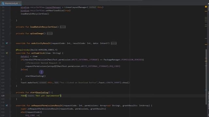Click the onItemClick function name
Screen dimensions: 209x117
coord(38,53)
